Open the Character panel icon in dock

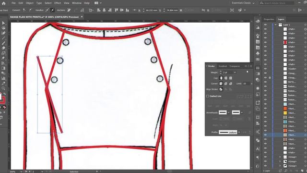tap(258, 149)
